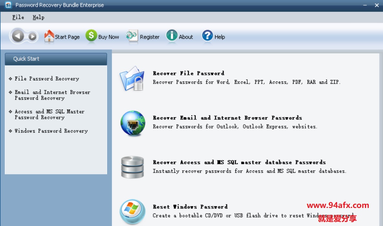Image resolution: width=383 pixels, height=226 pixels.
Task: Select Windows Password Recovery in Quick Start
Action: 51,131
